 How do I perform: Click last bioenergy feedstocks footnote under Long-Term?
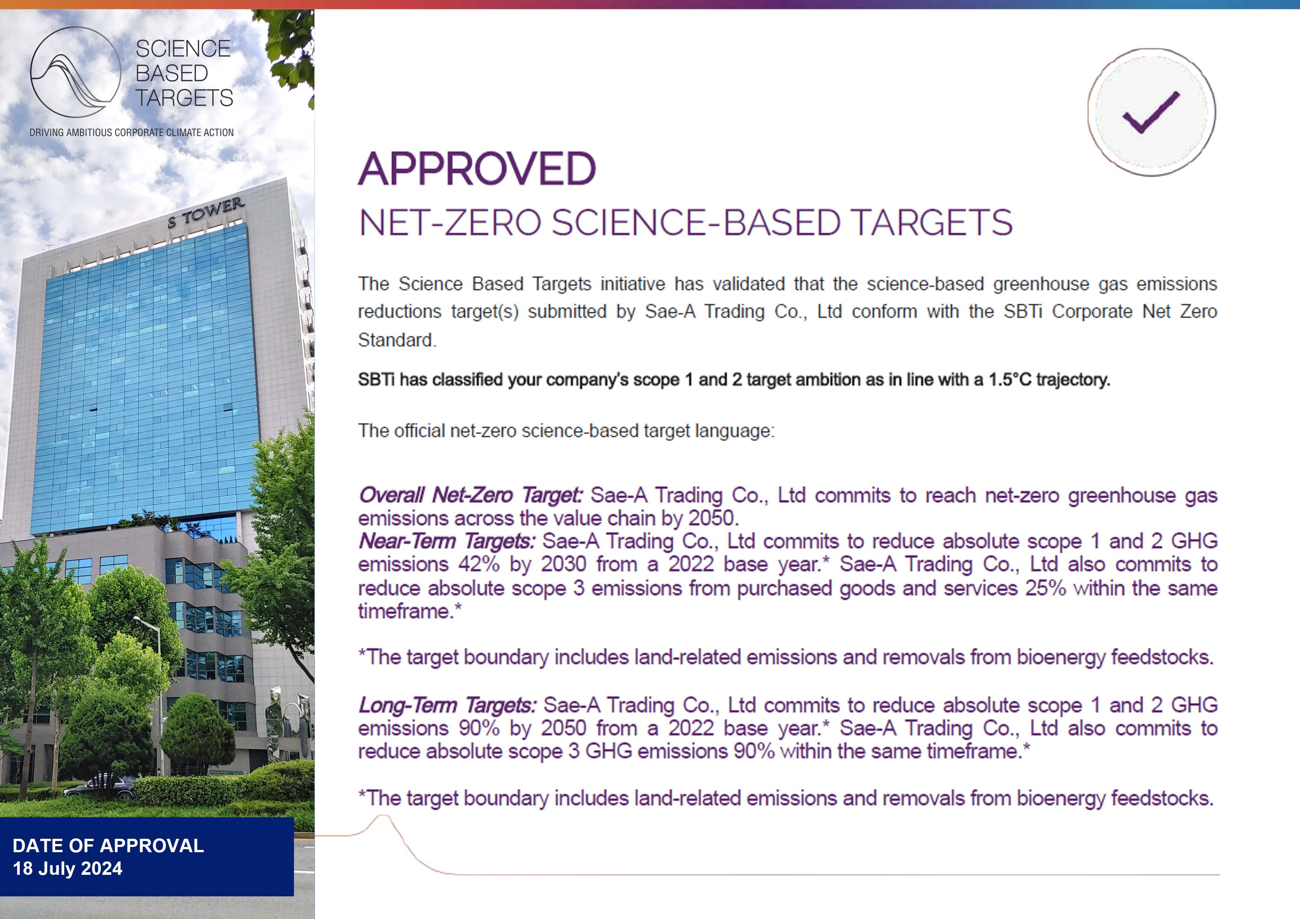coord(786,798)
